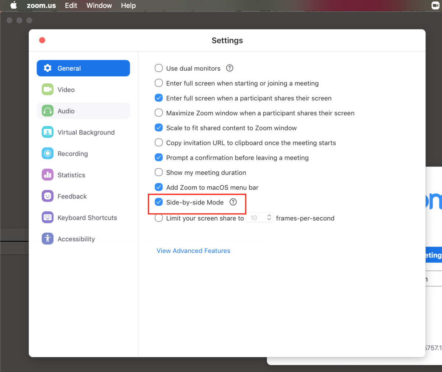Enable Use dual monitors checkbox

click(159, 68)
